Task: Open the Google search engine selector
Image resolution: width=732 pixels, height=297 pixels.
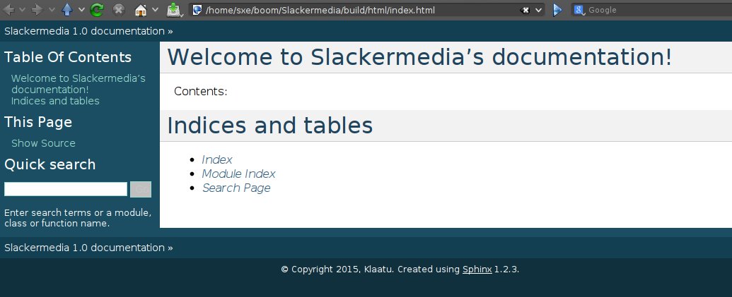Action: point(579,10)
